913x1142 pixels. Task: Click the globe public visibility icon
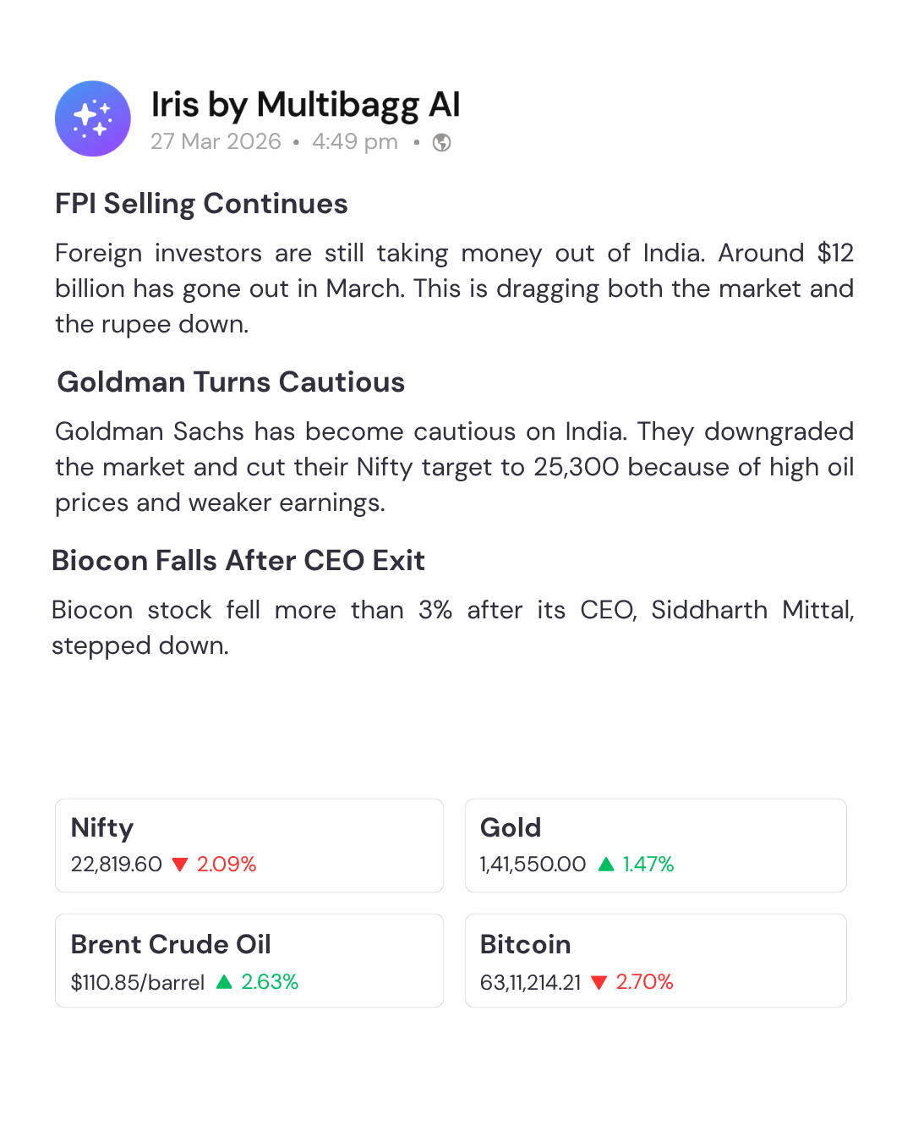tap(441, 142)
